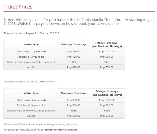The image size is (157, 134).
Task: Click the Toddlers row's Php 500.00 cell
Action: (74, 105)
